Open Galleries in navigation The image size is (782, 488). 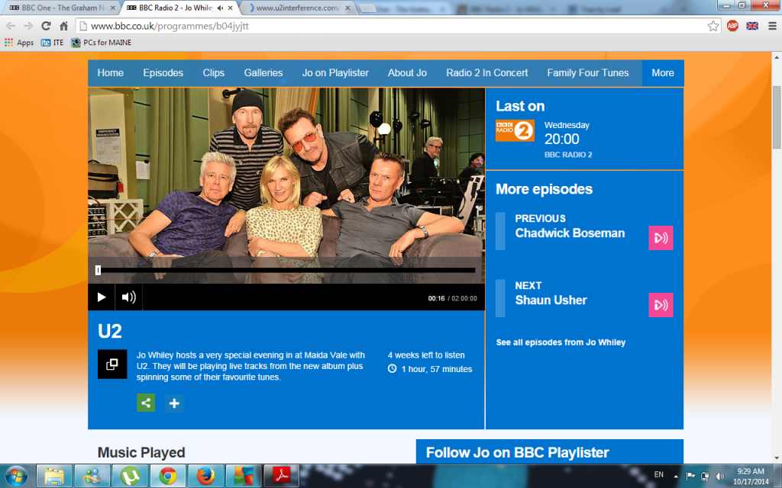tap(263, 72)
